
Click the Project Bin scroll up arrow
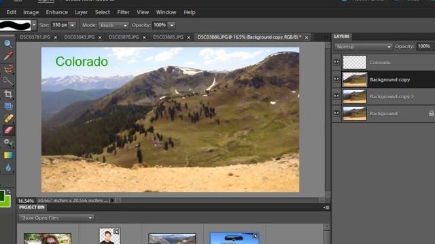327,227
